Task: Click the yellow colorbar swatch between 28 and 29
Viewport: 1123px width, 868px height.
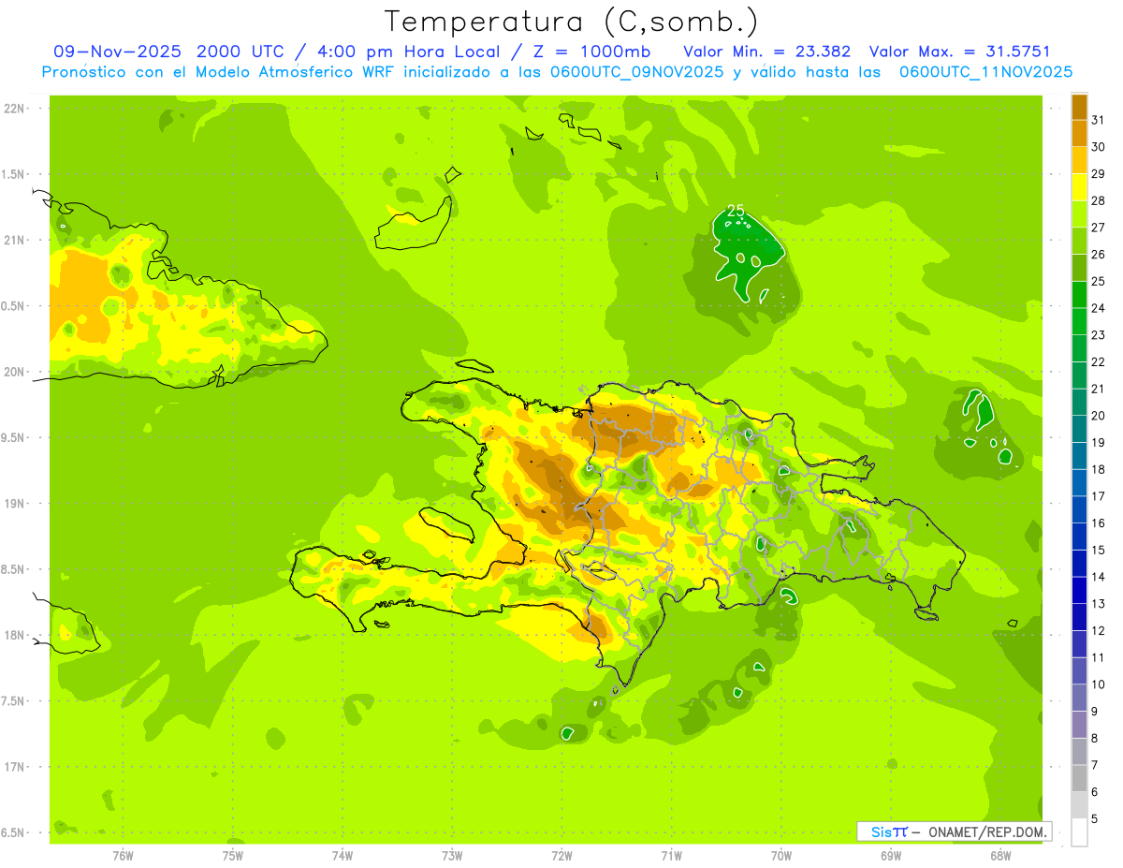Action: tap(1079, 188)
